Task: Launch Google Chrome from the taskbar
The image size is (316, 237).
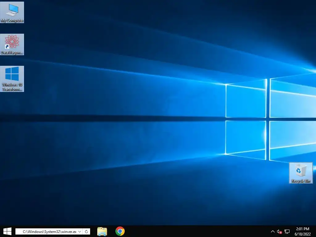Action: (x=120, y=231)
